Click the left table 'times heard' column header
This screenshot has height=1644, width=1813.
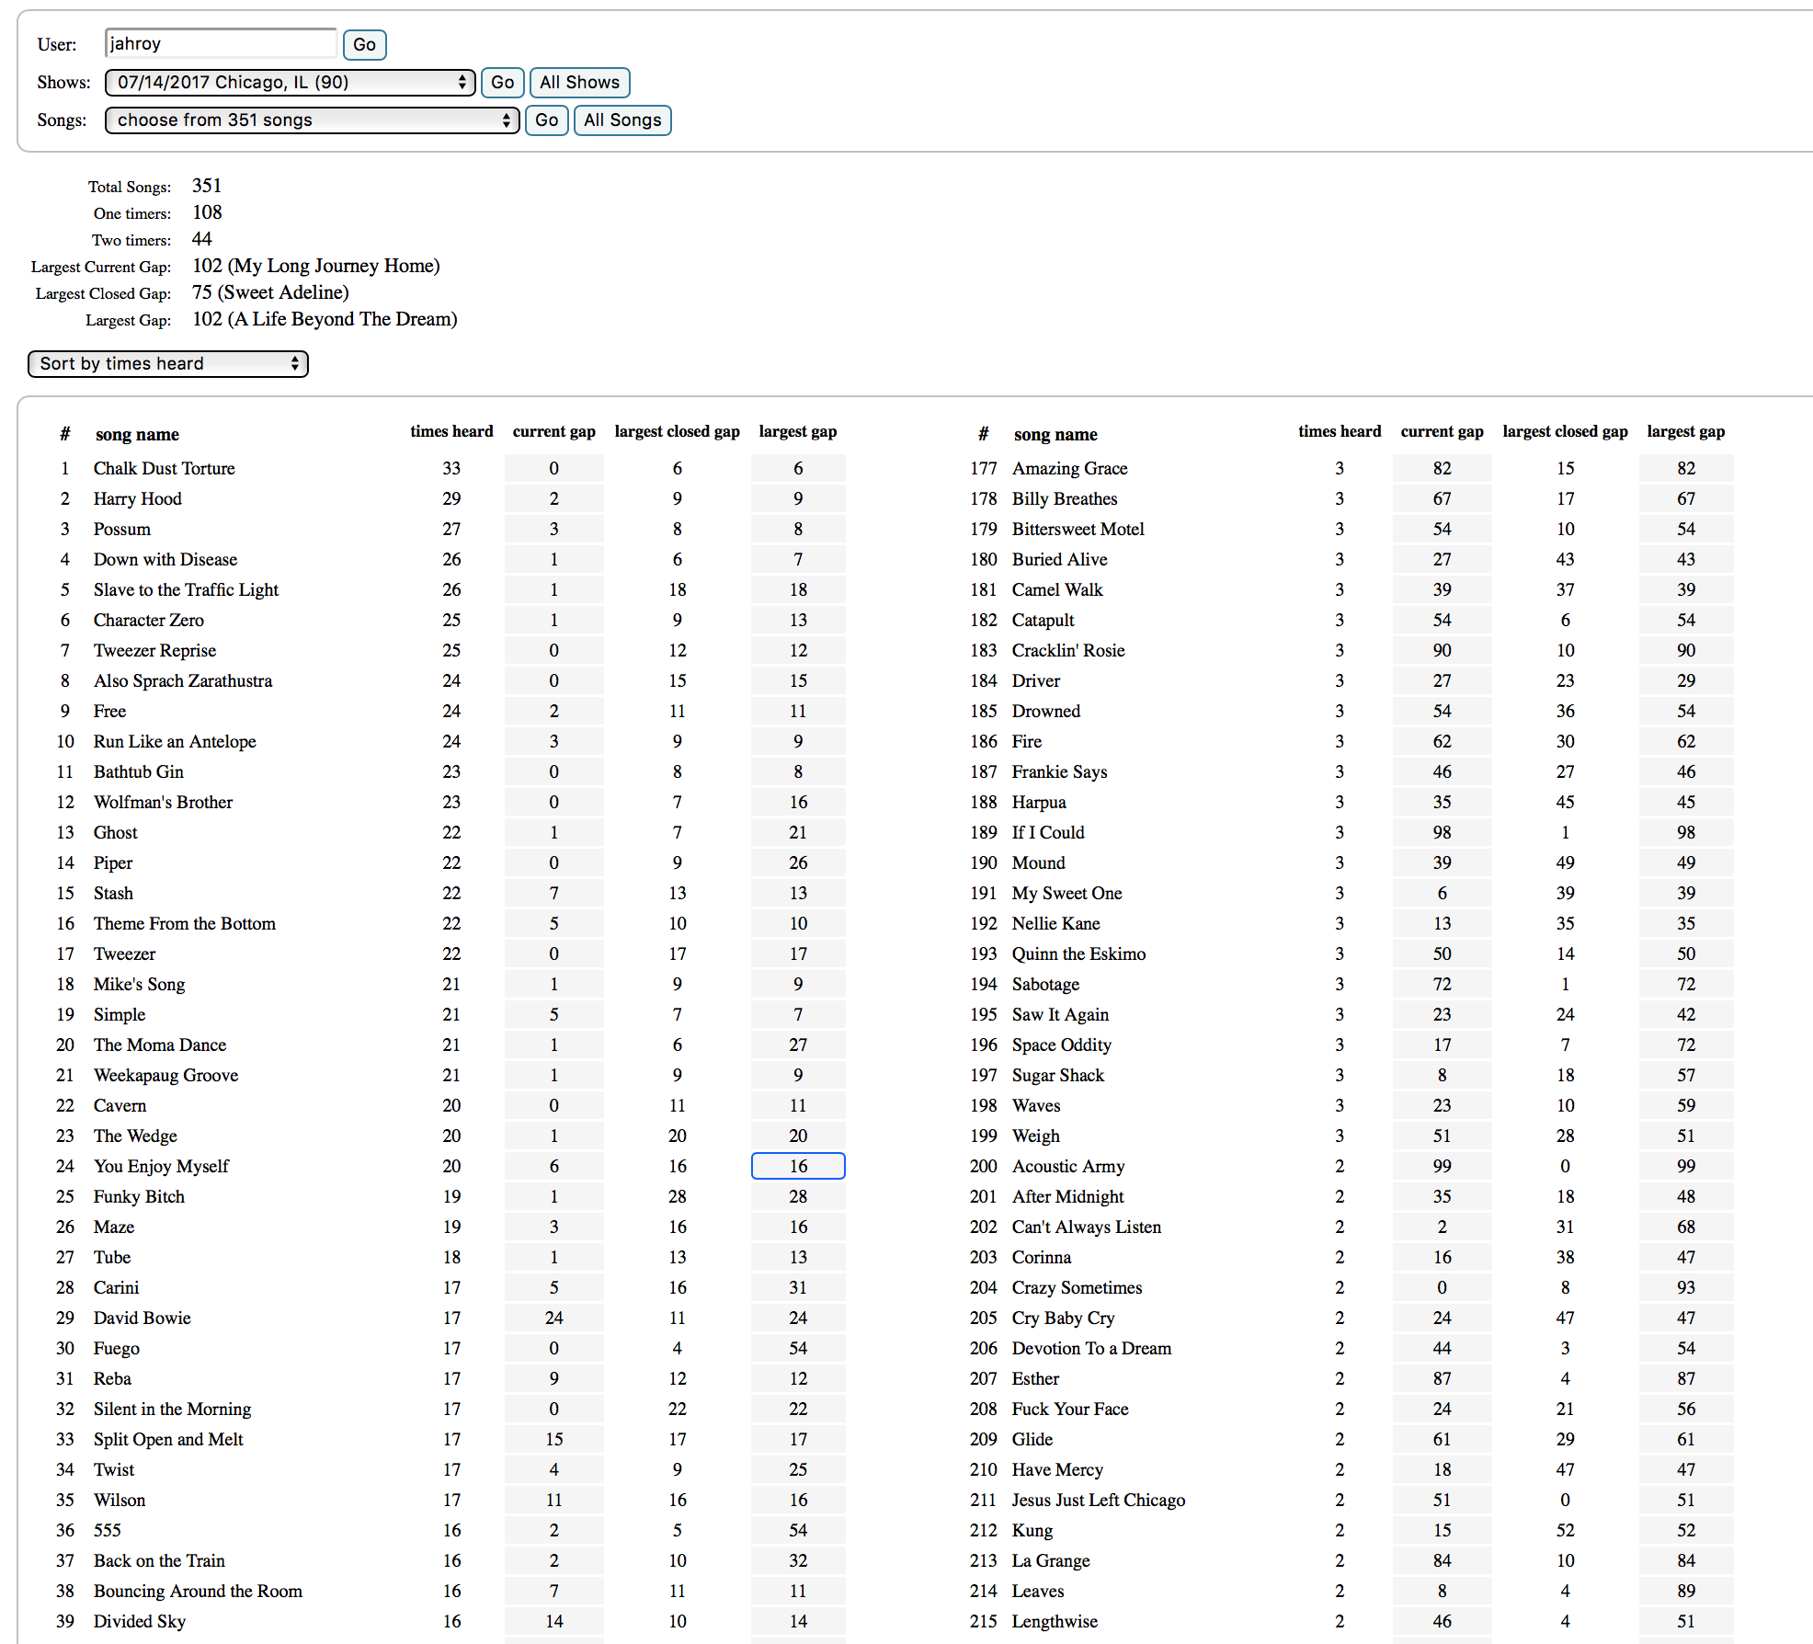click(x=450, y=431)
